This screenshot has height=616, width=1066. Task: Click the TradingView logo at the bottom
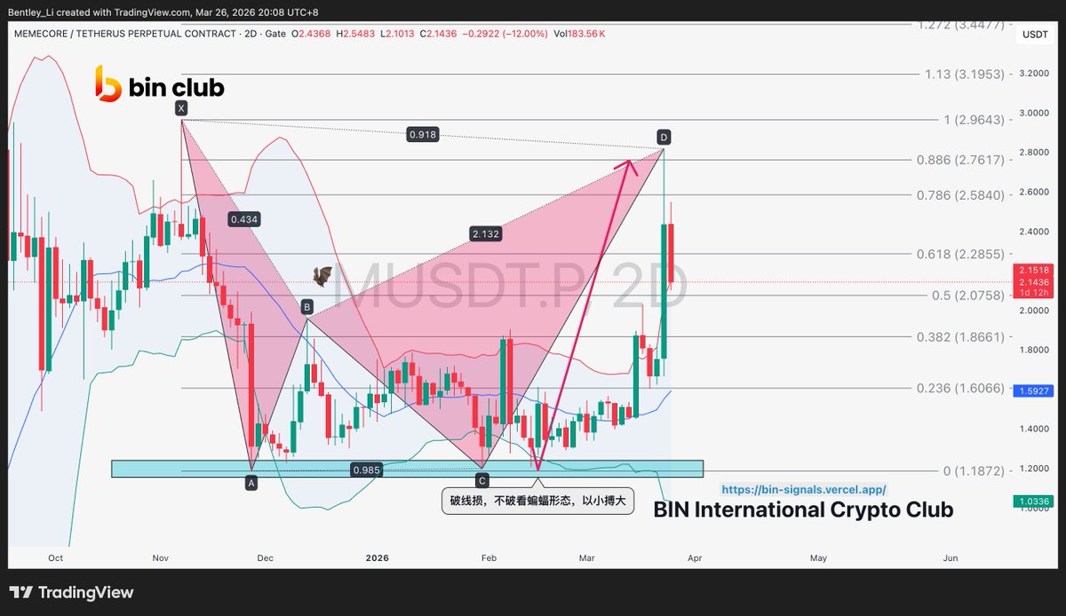[71, 592]
